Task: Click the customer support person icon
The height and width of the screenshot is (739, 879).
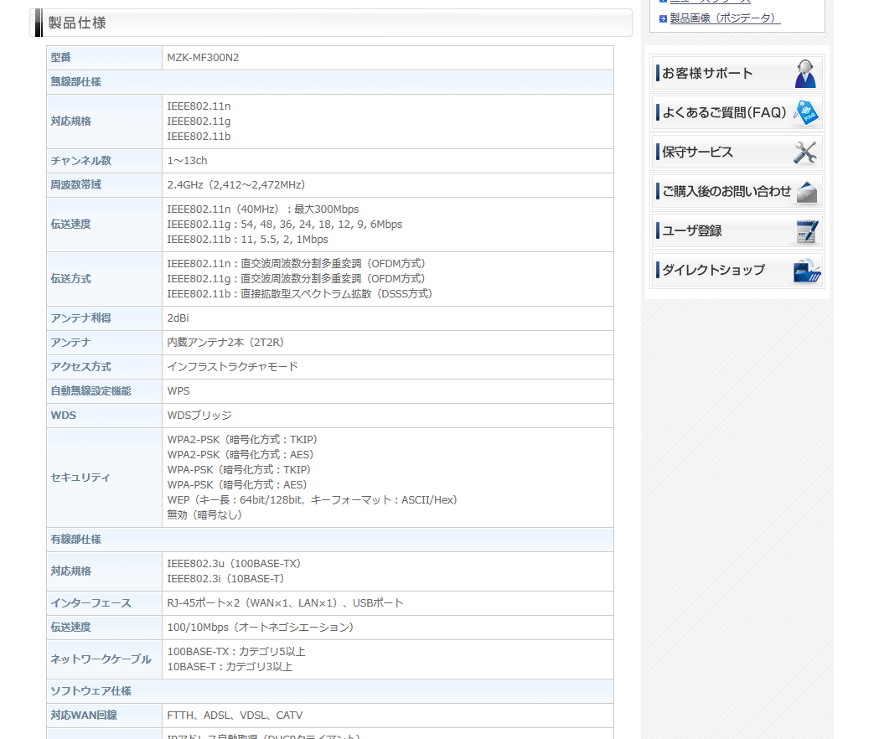Action: 805,74
